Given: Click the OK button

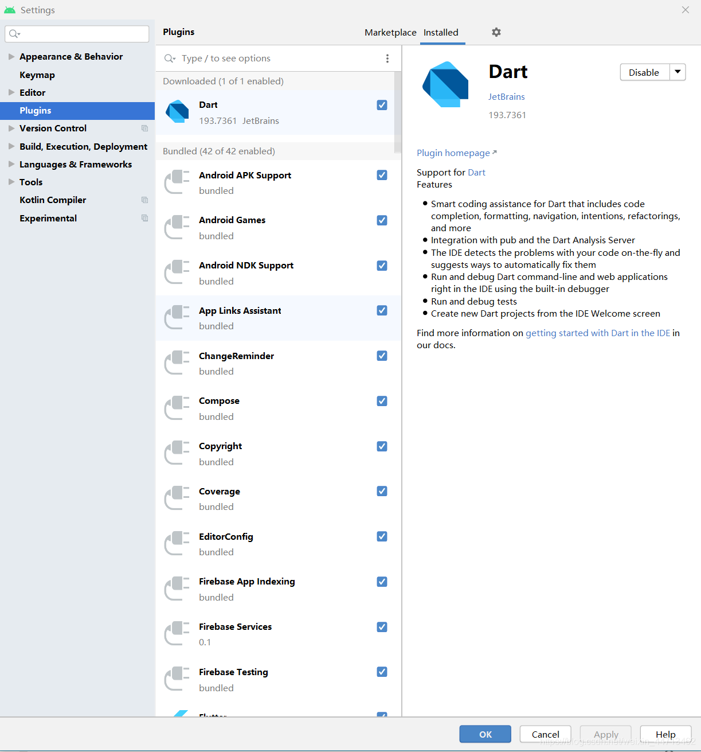Looking at the screenshot, I should (x=485, y=734).
